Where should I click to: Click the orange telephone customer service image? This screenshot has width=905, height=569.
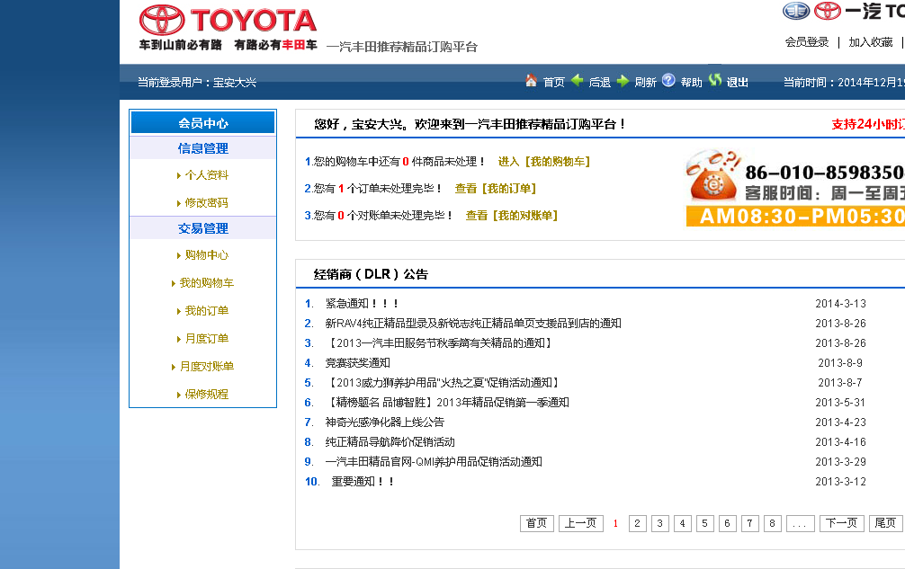click(x=712, y=178)
